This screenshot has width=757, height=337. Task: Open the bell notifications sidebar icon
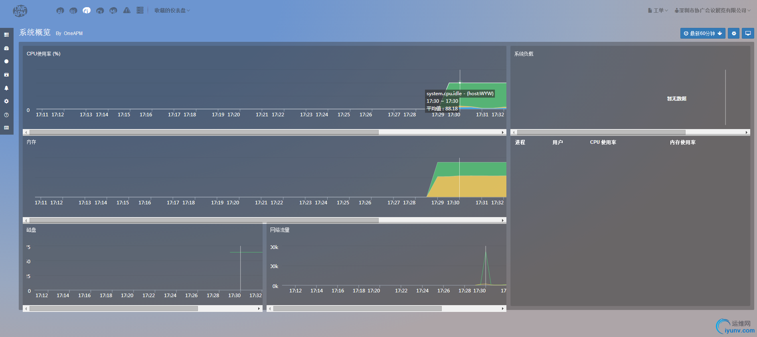coord(6,88)
